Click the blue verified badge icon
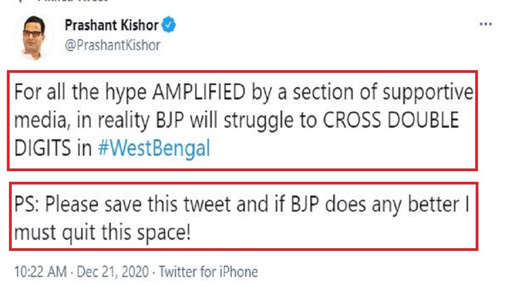The width and height of the screenshot is (505, 295). click(x=170, y=24)
